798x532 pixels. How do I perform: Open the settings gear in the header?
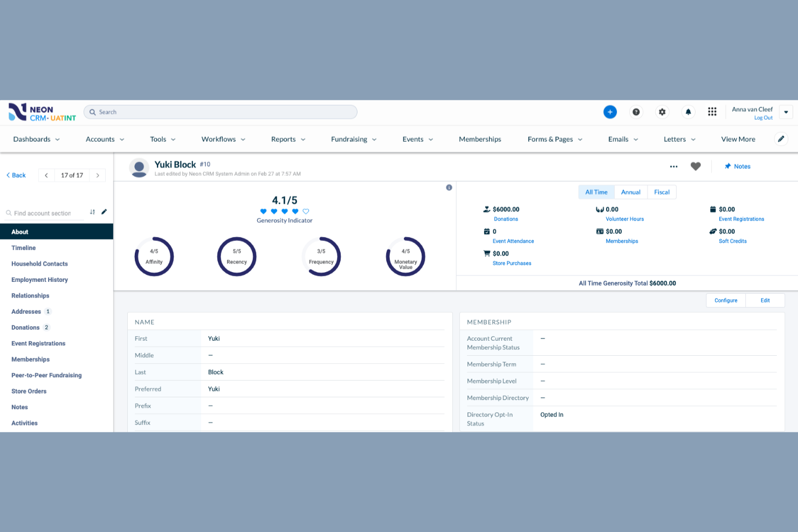(662, 112)
